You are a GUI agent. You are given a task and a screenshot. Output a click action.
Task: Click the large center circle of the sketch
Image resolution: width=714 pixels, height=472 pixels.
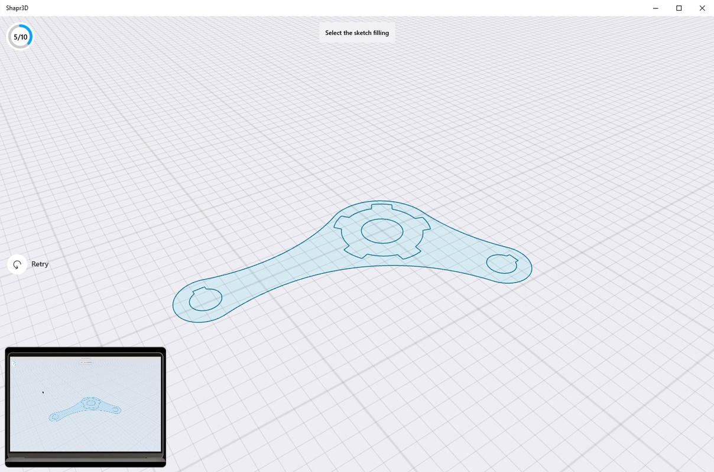tap(382, 231)
